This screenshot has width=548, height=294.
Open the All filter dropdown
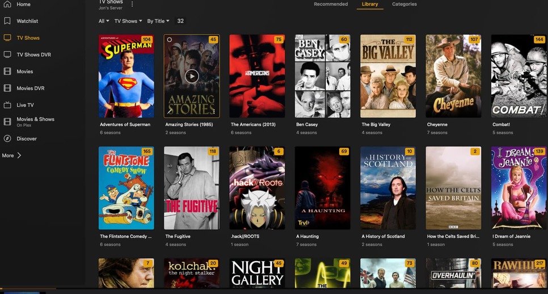pos(104,21)
